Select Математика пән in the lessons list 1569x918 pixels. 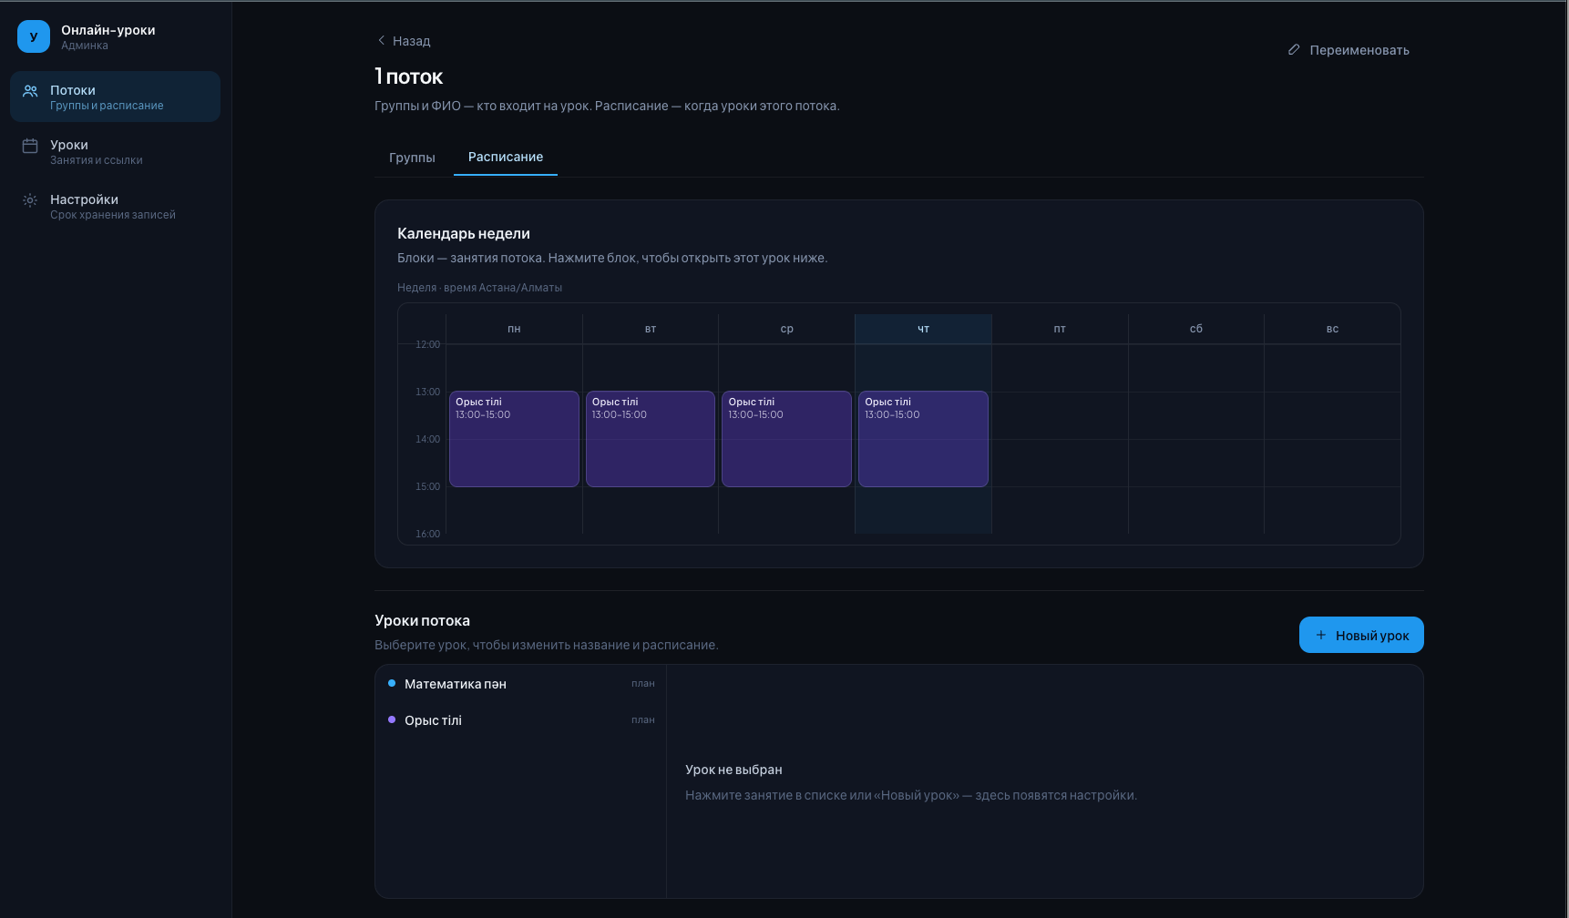[x=521, y=684]
